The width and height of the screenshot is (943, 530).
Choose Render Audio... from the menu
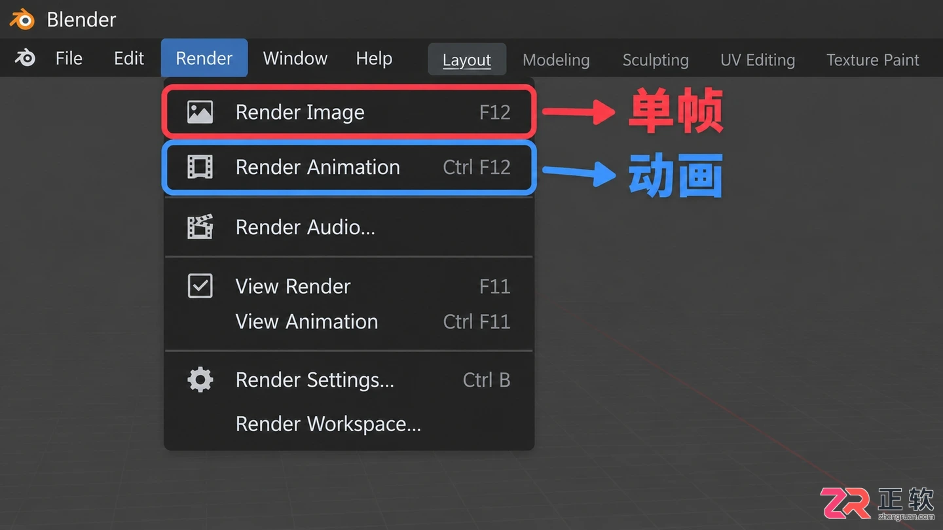point(349,227)
